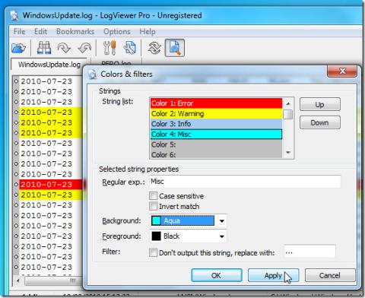
Task: Select Color 4: Misc list entry
Action: point(216,135)
